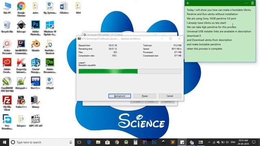Viewport: 260px width, 146px height.
Task: Open Microsoft Store from the taskbar
Action: tap(107, 142)
